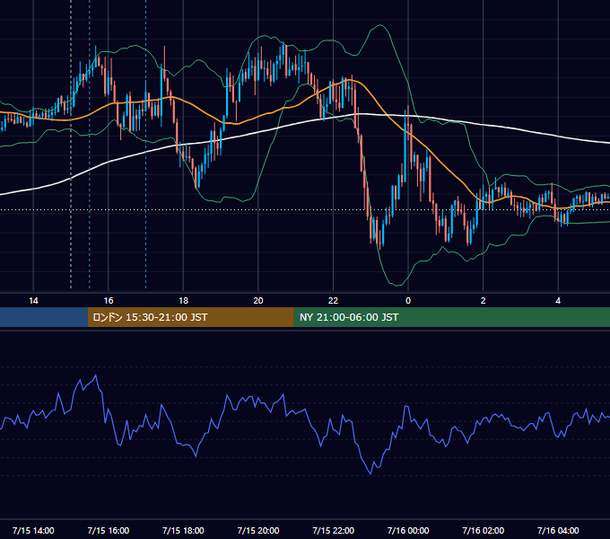The height and width of the screenshot is (539, 610).
Task: Click the 7/15 20:00 date label
Action: pyautogui.click(x=258, y=530)
